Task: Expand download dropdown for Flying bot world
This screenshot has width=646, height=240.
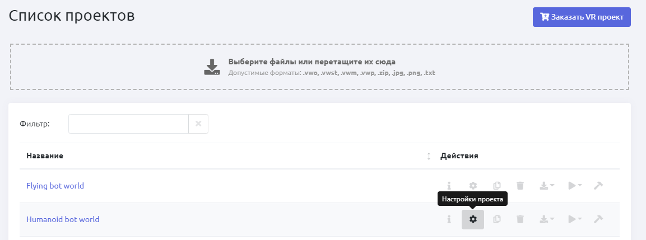Action: pyautogui.click(x=547, y=186)
